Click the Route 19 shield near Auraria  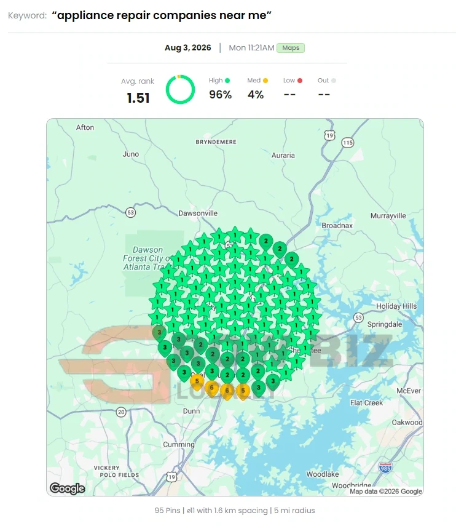[329, 135]
